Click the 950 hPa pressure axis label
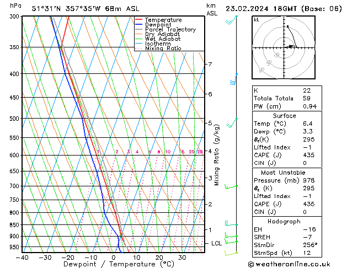347x268 pixels. click(x=15, y=247)
